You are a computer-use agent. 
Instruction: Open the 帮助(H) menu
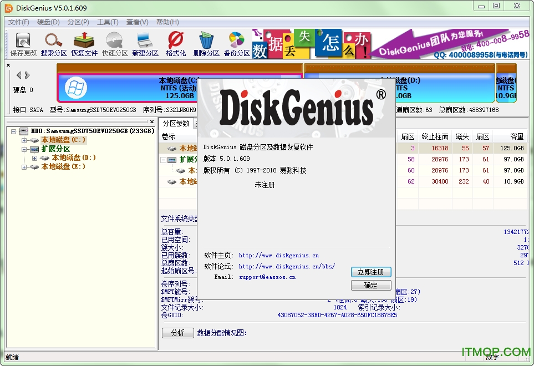tap(167, 22)
